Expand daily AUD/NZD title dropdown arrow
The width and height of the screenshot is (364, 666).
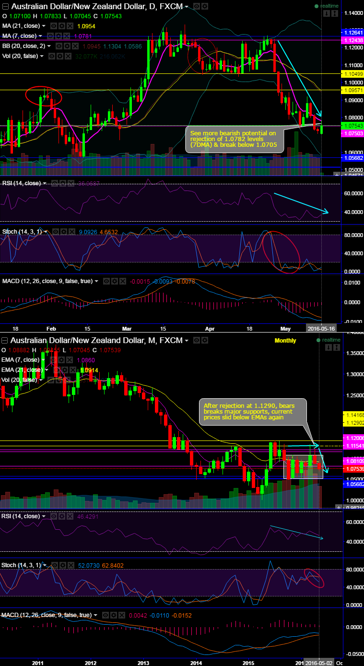point(187,7)
